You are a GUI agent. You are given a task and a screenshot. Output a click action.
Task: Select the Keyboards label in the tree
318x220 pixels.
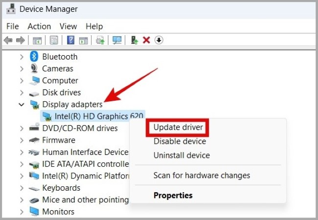click(x=61, y=188)
